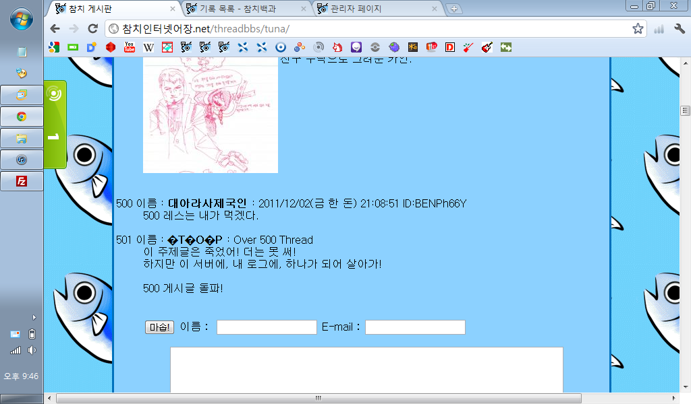The image size is (691, 404).
Task: Click the volume speaker tray icon
Action: point(31,350)
